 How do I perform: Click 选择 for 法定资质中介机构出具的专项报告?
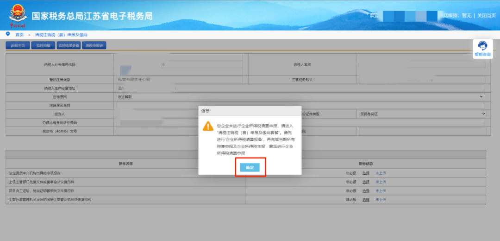click(x=366, y=173)
